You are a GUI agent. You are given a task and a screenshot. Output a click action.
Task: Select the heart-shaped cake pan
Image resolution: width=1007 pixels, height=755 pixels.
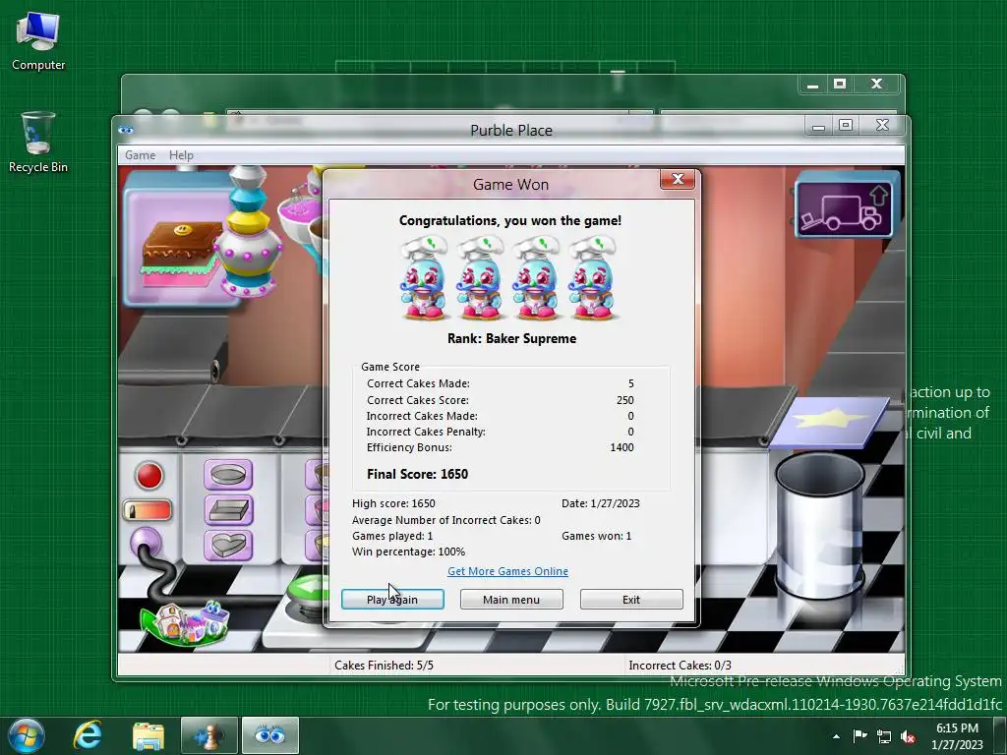pos(228,545)
